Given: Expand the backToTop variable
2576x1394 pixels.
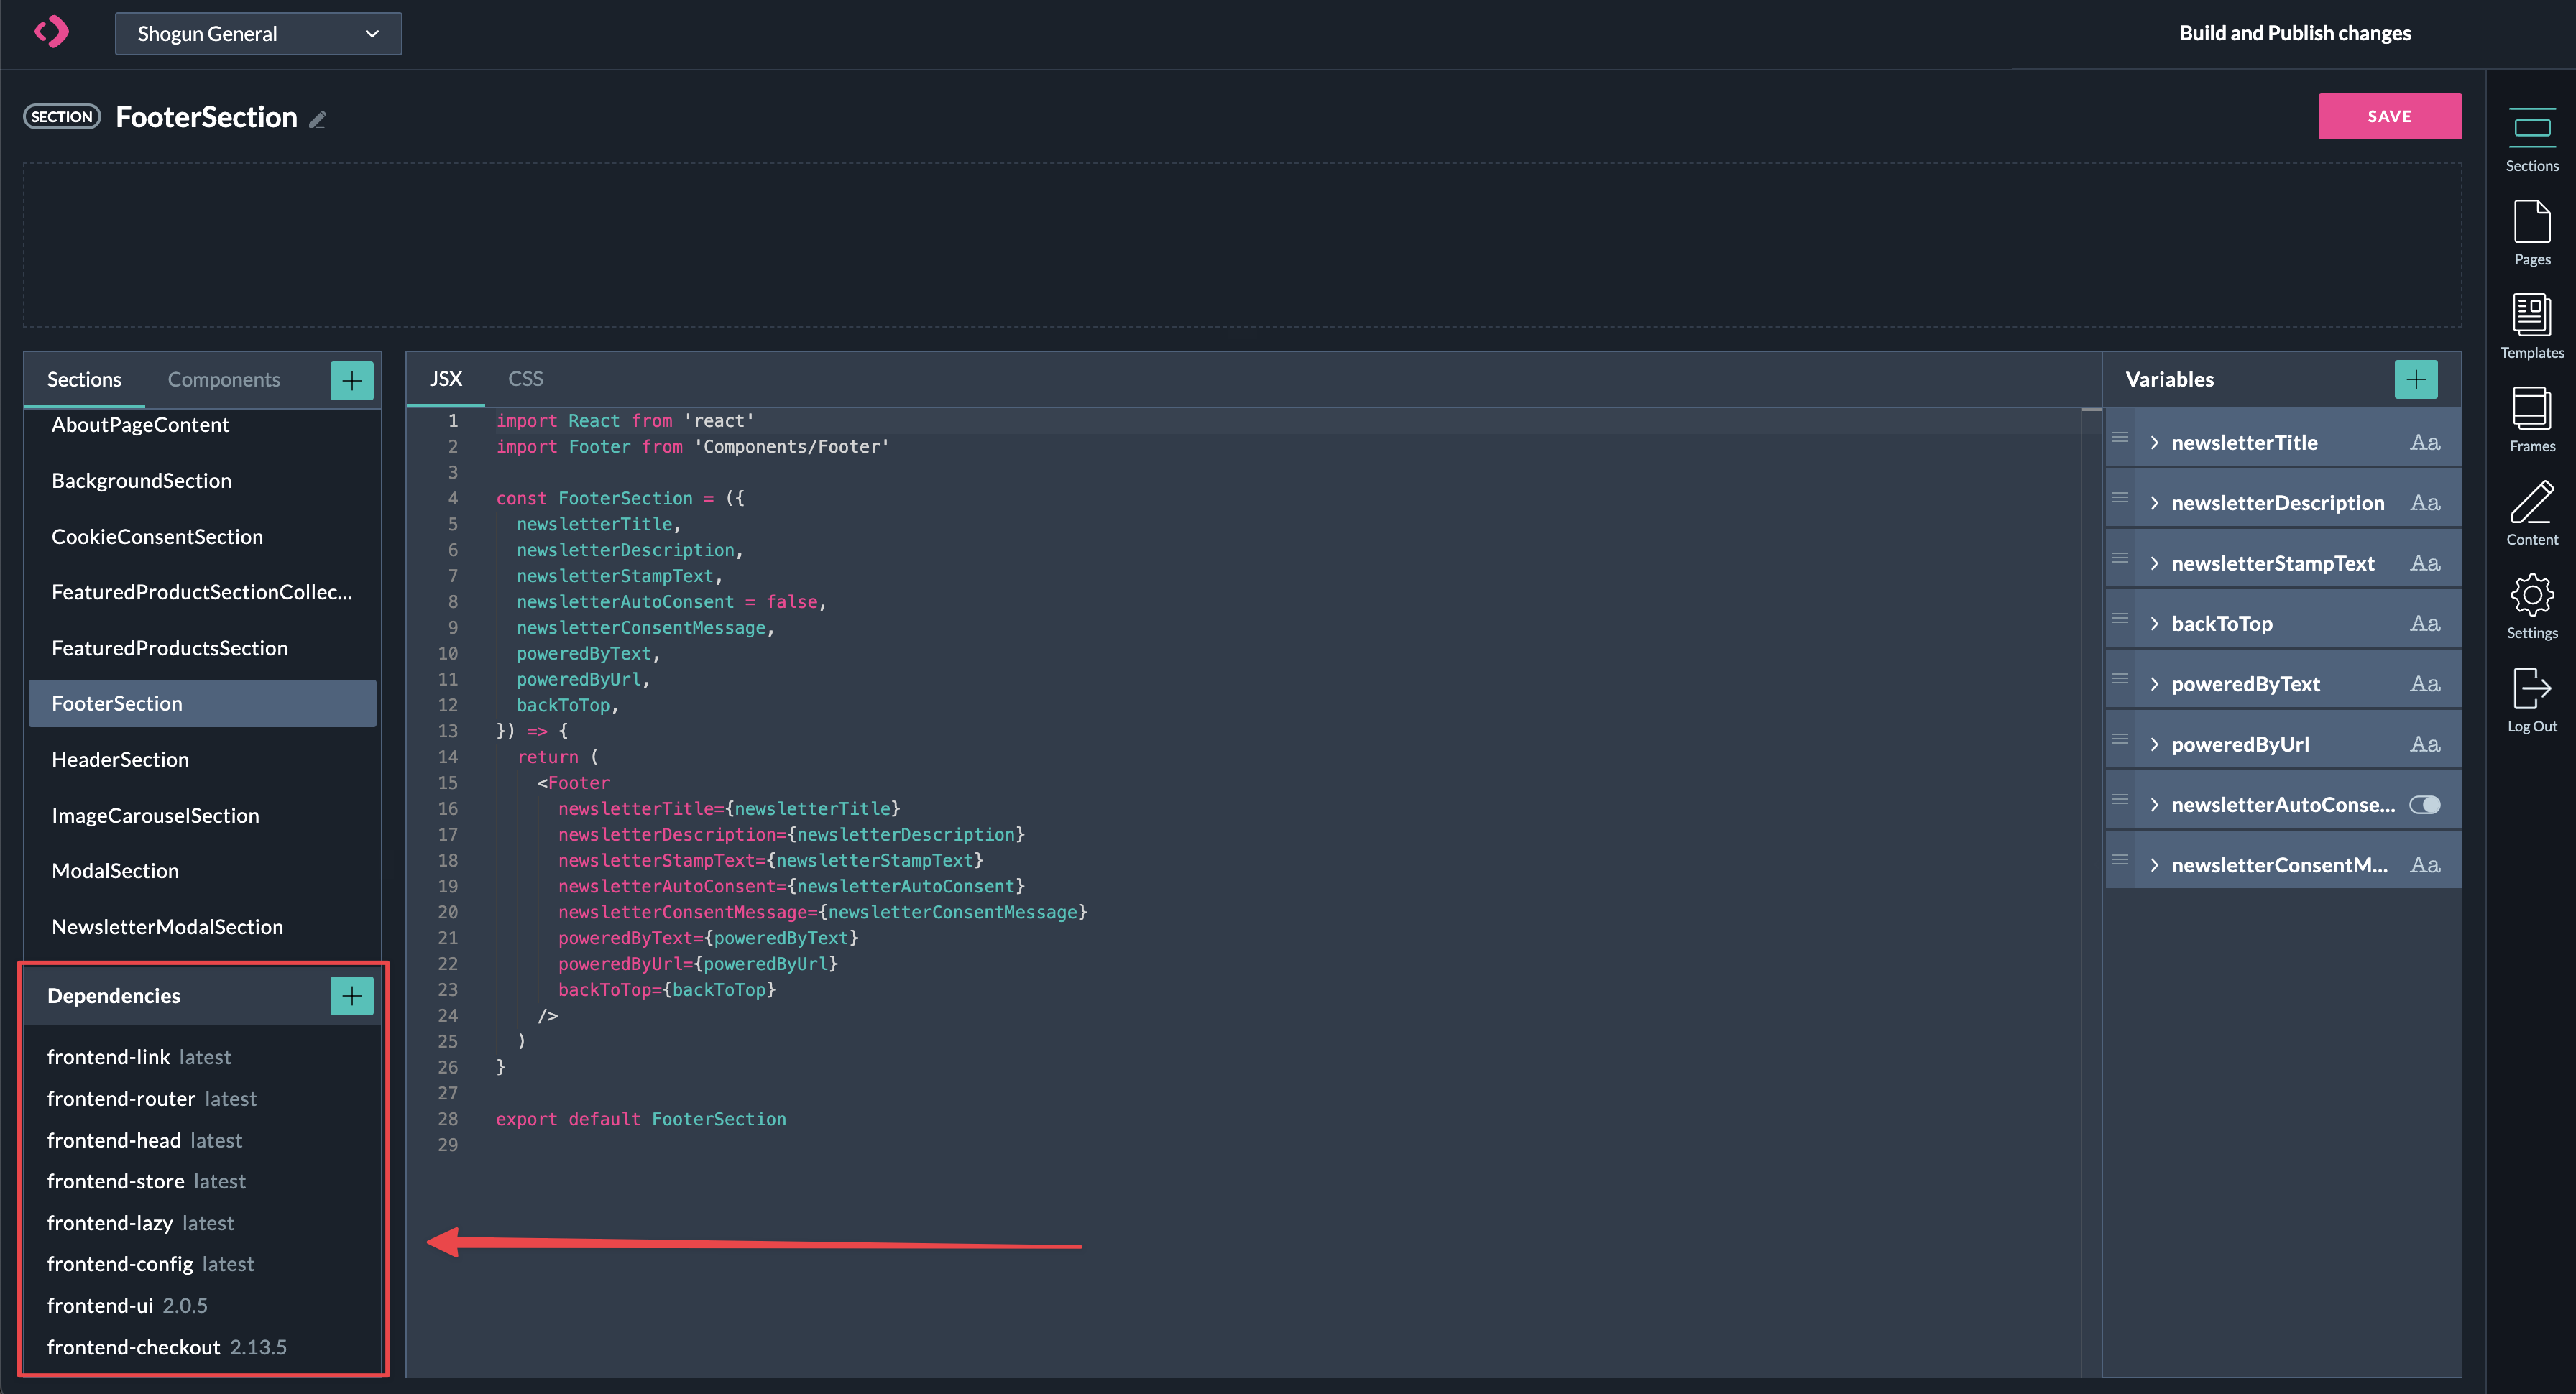Looking at the screenshot, I should coord(2154,624).
